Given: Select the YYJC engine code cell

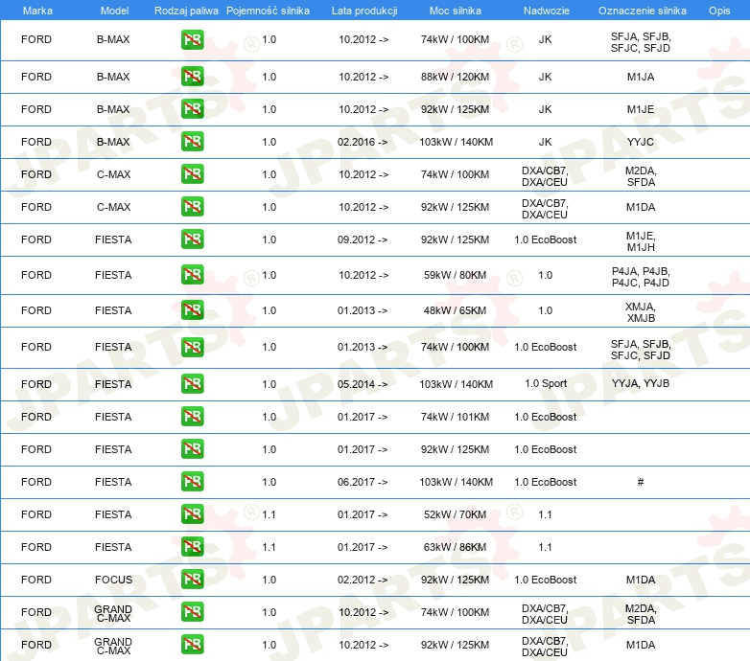Looking at the screenshot, I should [x=641, y=142].
